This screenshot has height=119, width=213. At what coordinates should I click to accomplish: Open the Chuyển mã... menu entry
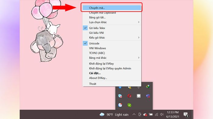[x=112, y=8]
